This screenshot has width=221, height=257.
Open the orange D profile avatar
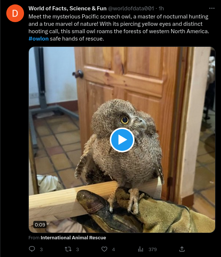click(x=15, y=13)
